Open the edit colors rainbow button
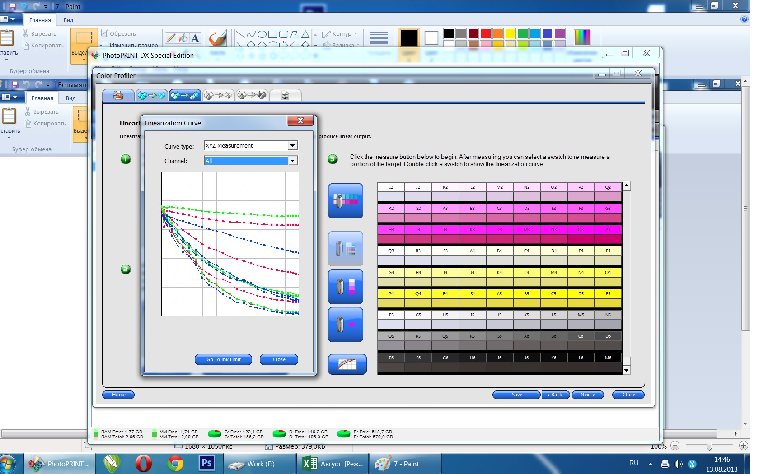This screenshot has height=474, width=759. [x=582, y=37]
